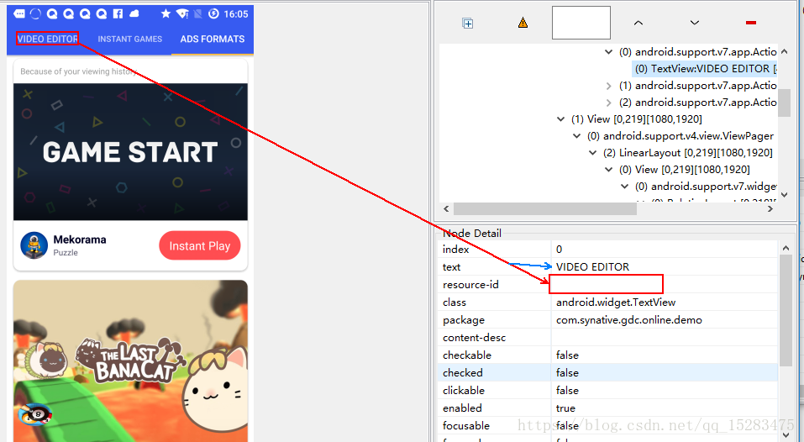
Task: Click the resource-id property label
Action: [x=470, y=285]
